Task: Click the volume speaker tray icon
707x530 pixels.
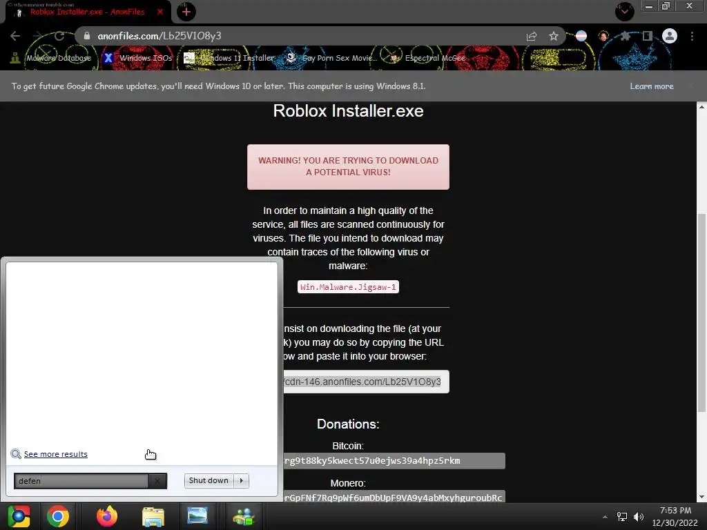Action: point(639,517)
